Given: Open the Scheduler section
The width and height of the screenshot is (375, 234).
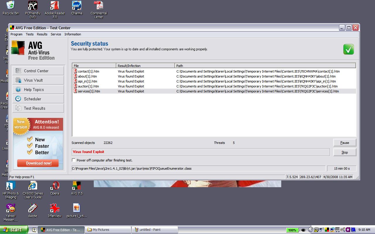Looking at the screenshot, I should [x=38, y=99].
